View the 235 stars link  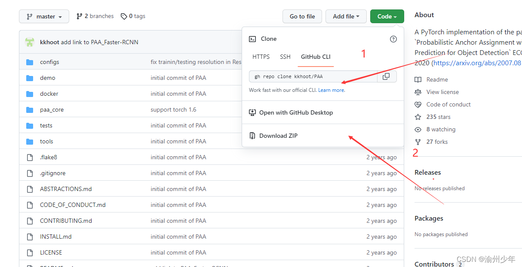click(433, 117)
